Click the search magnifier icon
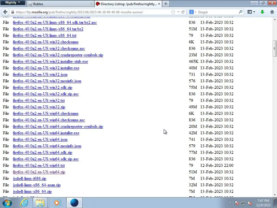Viewport: 277px width, 208px height. (240, 12)
